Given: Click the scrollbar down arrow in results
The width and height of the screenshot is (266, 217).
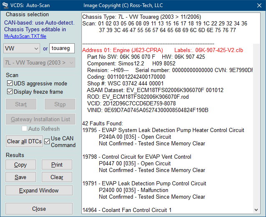Looking at the screenshot, I should pyautogui.click(x=256, y=210).
